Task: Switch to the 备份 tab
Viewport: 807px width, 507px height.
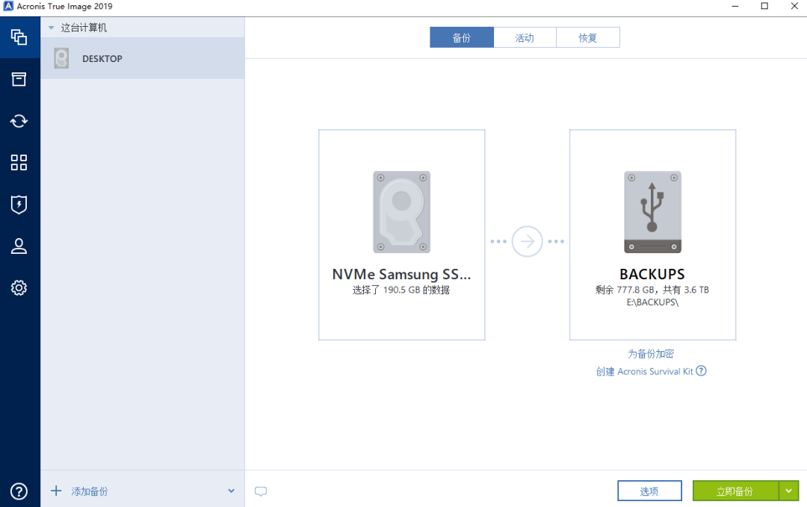Action: [462, 37]
